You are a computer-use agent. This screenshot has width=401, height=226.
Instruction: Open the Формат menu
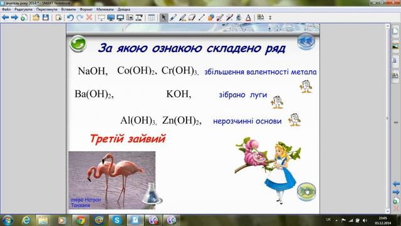[x=86, y=9]
